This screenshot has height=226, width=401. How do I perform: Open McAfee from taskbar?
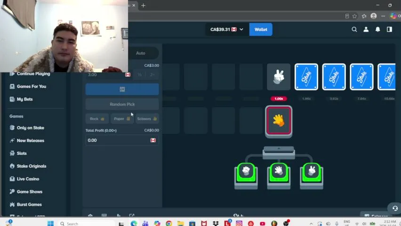[x=204, y=223]
